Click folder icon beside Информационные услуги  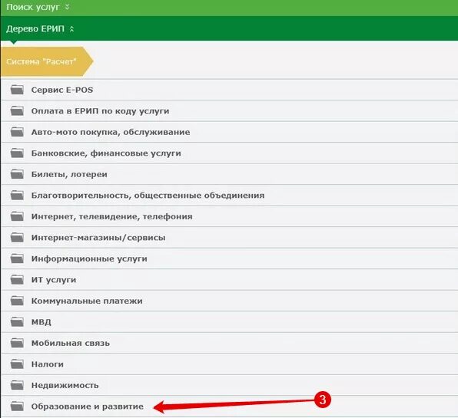[x=17, y=258]
